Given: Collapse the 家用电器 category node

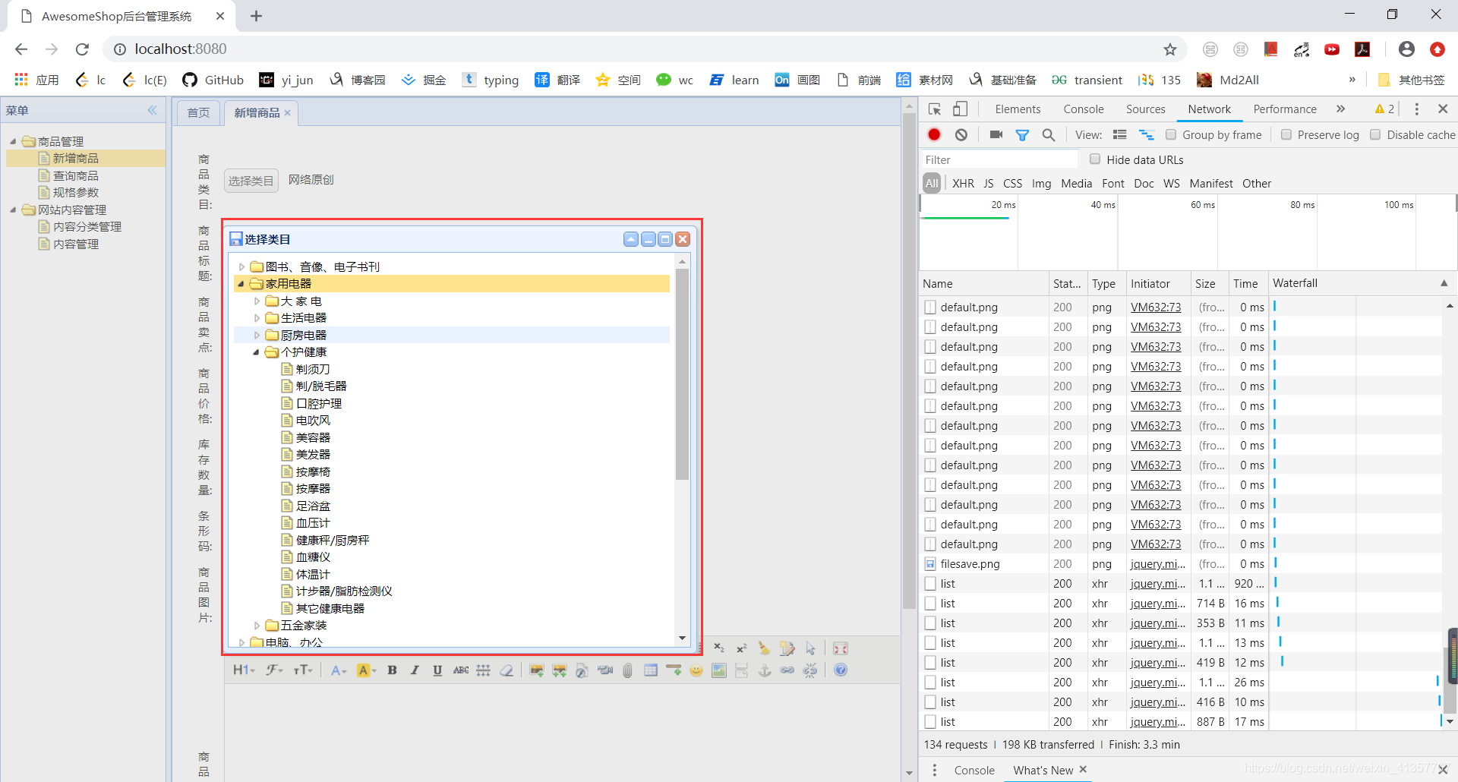Looking at the screenshot, I should (241, 284).
